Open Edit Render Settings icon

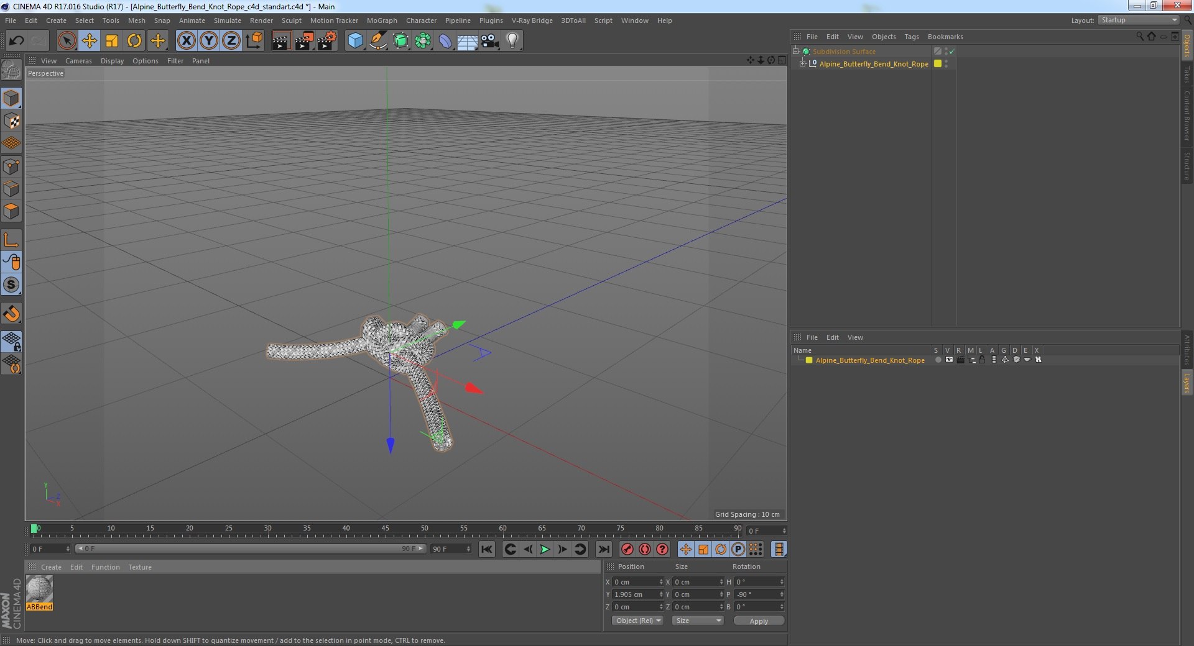[326, 41]
